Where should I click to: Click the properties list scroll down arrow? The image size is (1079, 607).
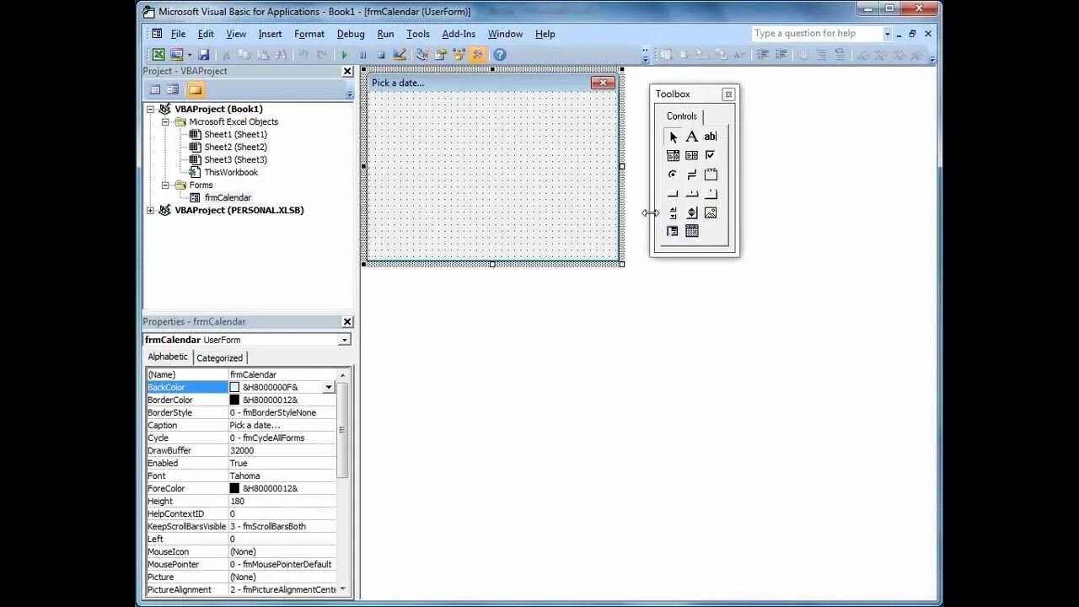click(342, 589)
